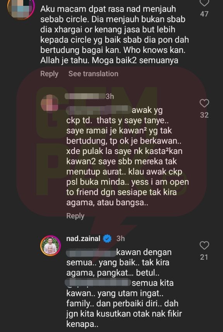Open the blurred avatar of the second commenter
This screenshot has width=223, height=332.
(x=50, y=103)
